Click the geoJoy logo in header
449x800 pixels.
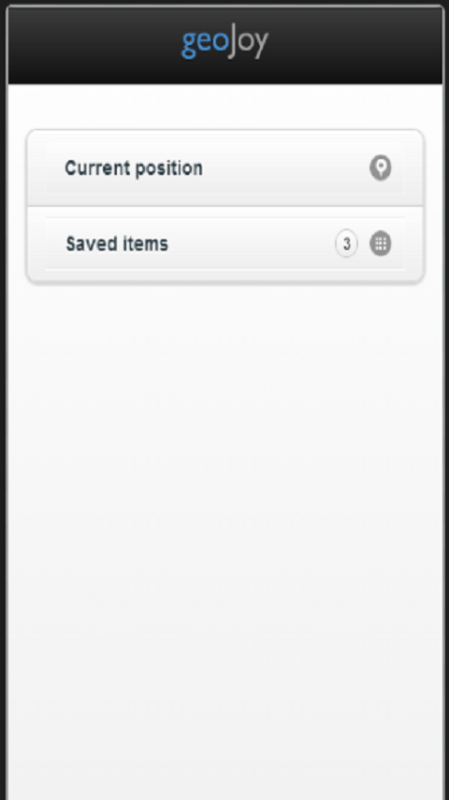(x=224, y=43)
